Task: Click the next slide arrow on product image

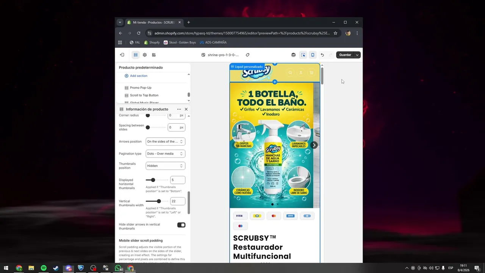Action: click(x=314, y=145)
